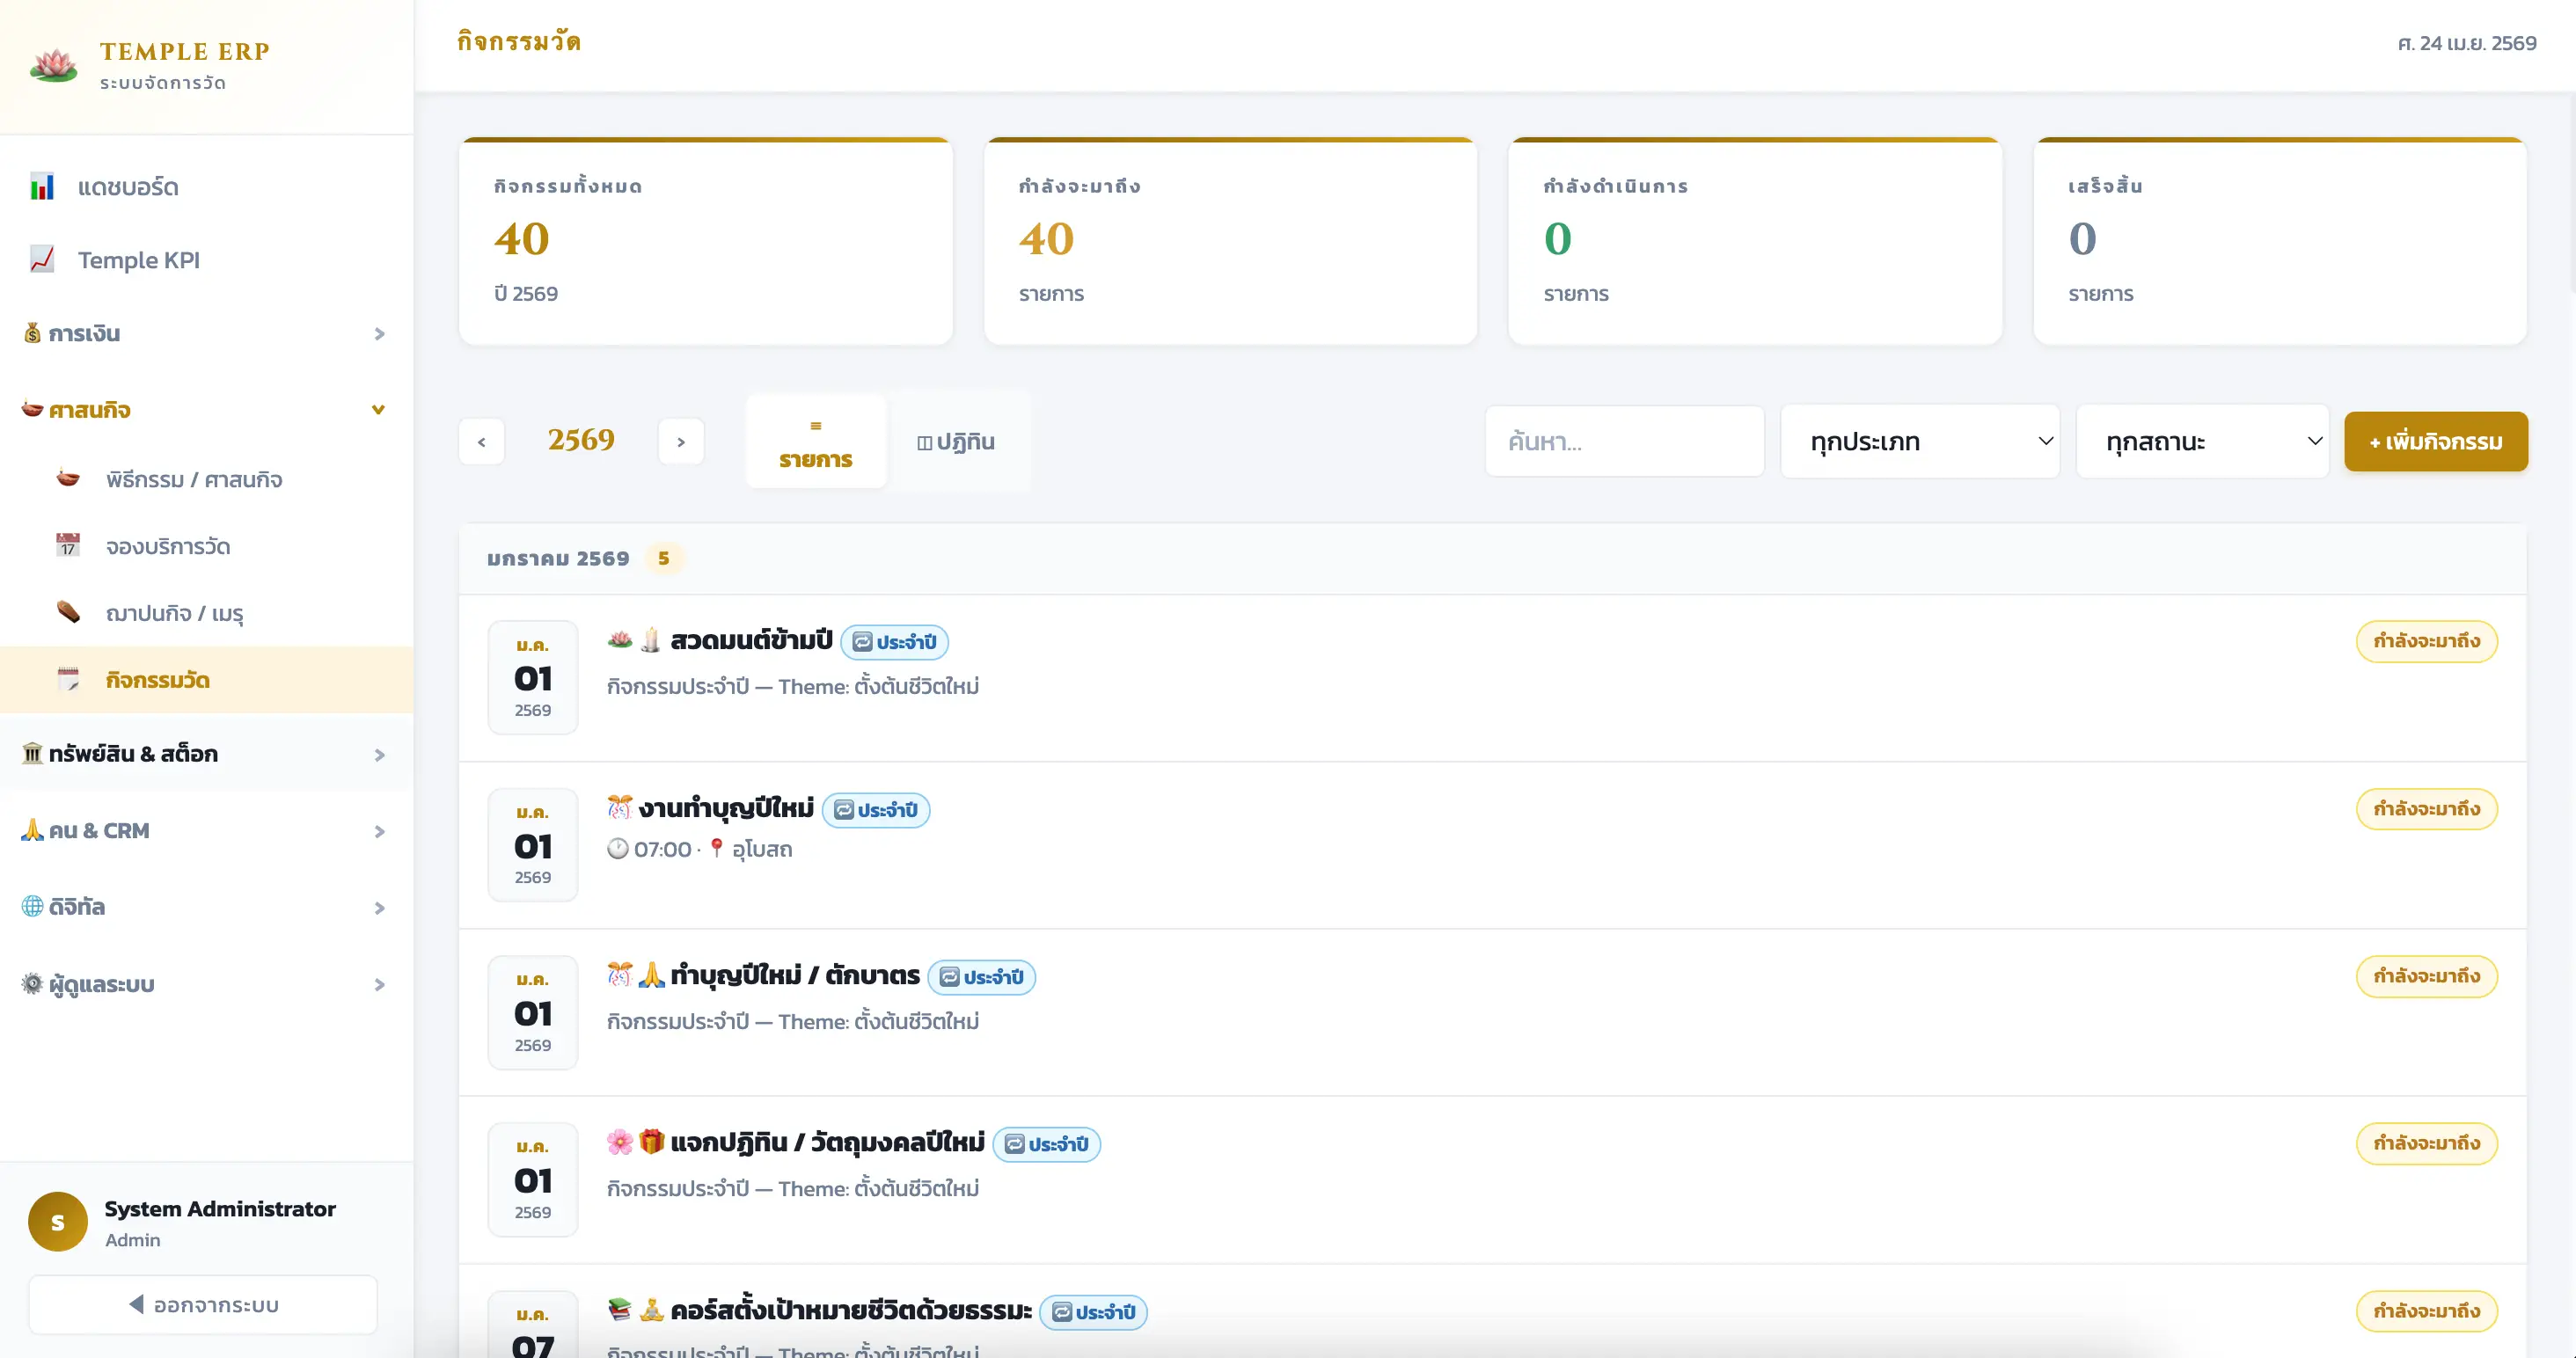This screenshot has height=1358, width=2576.
Task: Click the + เพิ่มกิจกรรม button
Action: [2435, 441]
